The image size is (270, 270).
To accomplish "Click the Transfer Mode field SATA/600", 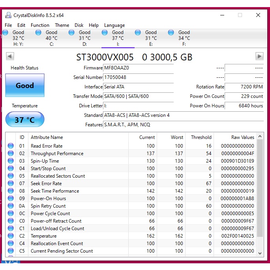I will (138, 96).
